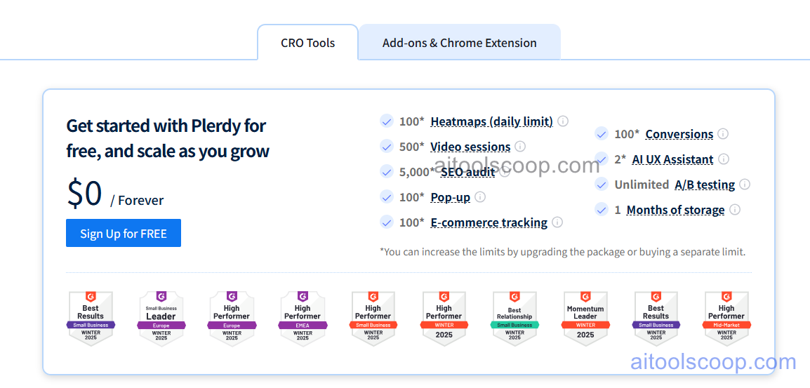Follow the Video sessions link
This screenshot has width=810, height=388.
(470, 147)
